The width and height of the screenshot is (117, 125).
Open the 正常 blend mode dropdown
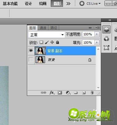click(x=47, y=35)
